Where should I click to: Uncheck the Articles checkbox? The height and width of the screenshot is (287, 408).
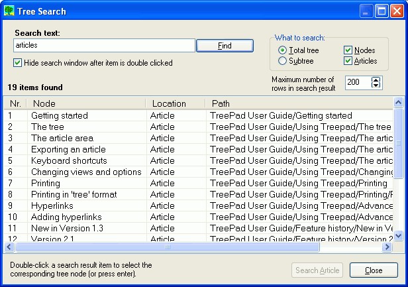pos(348,61)
